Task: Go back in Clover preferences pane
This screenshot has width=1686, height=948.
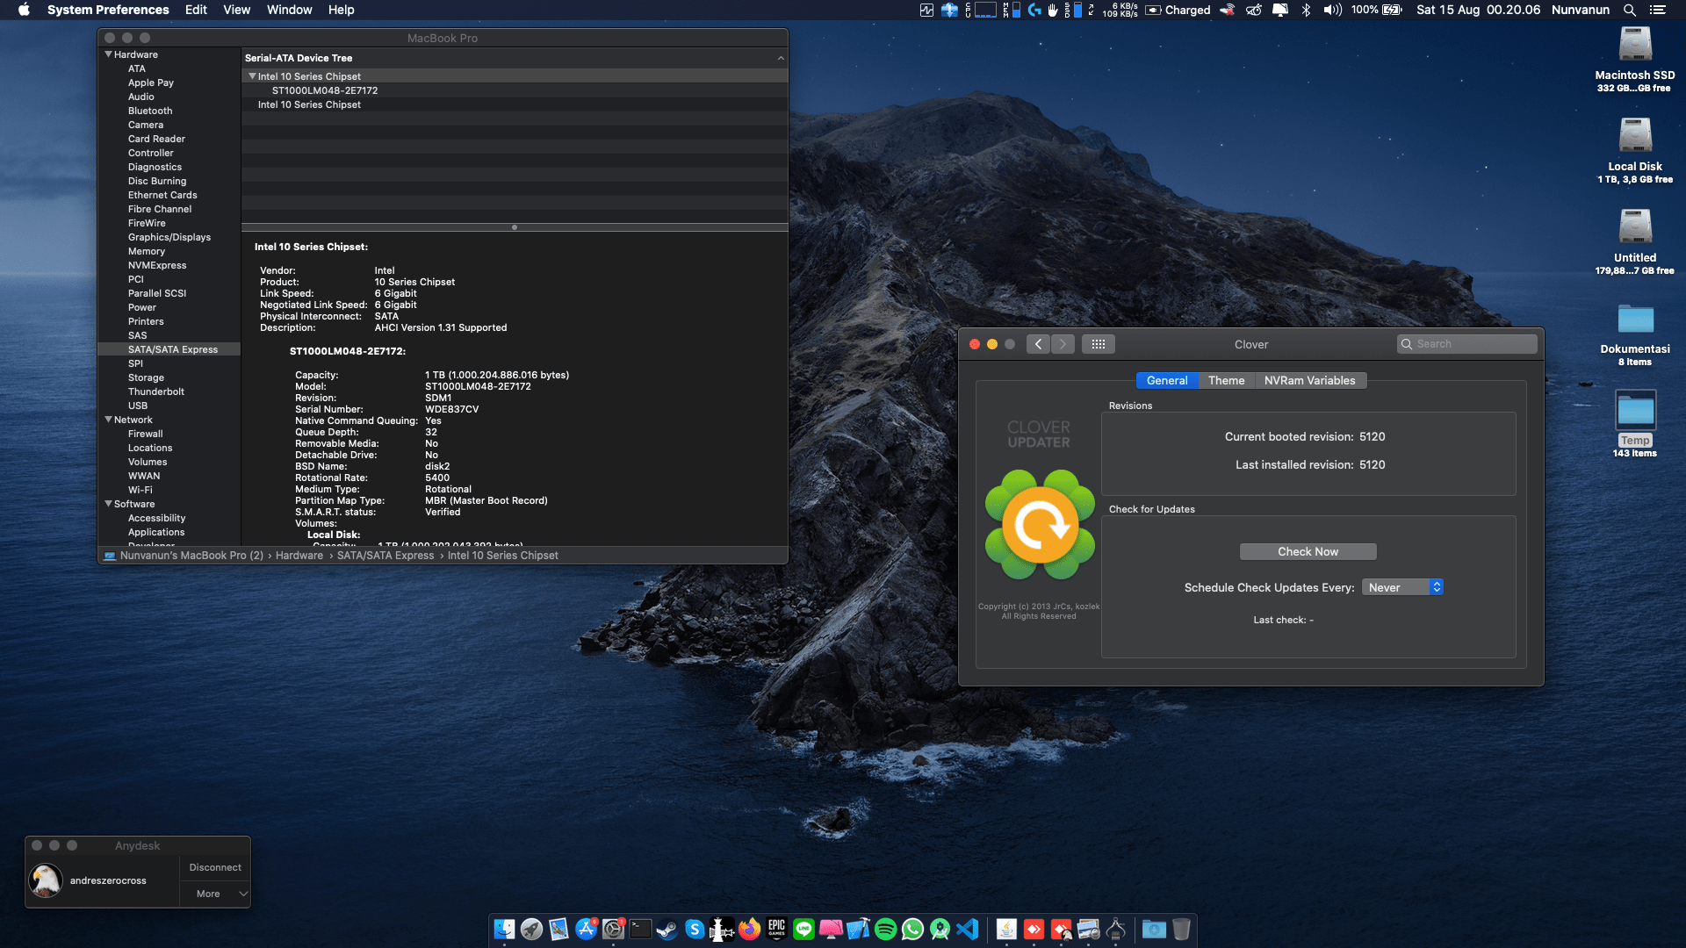Action: [x=1038, y=344]
